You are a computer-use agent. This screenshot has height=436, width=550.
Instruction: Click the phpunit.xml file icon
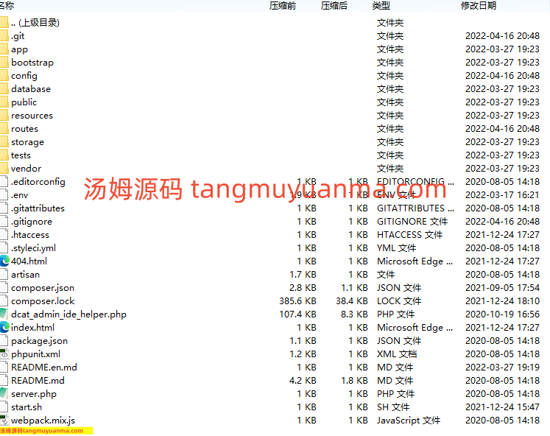click(4, 354)
